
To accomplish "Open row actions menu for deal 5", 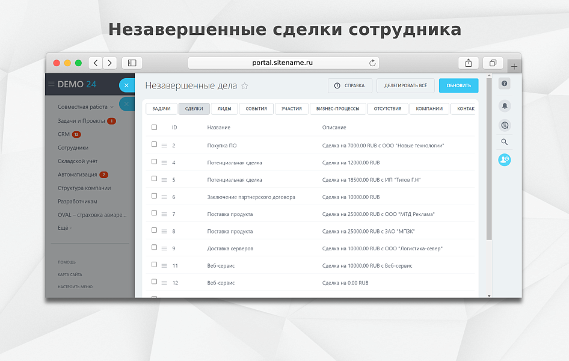I will tap(164, 179).
